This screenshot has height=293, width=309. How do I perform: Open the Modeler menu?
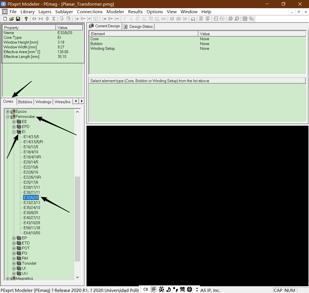click(x=115, y=12)
